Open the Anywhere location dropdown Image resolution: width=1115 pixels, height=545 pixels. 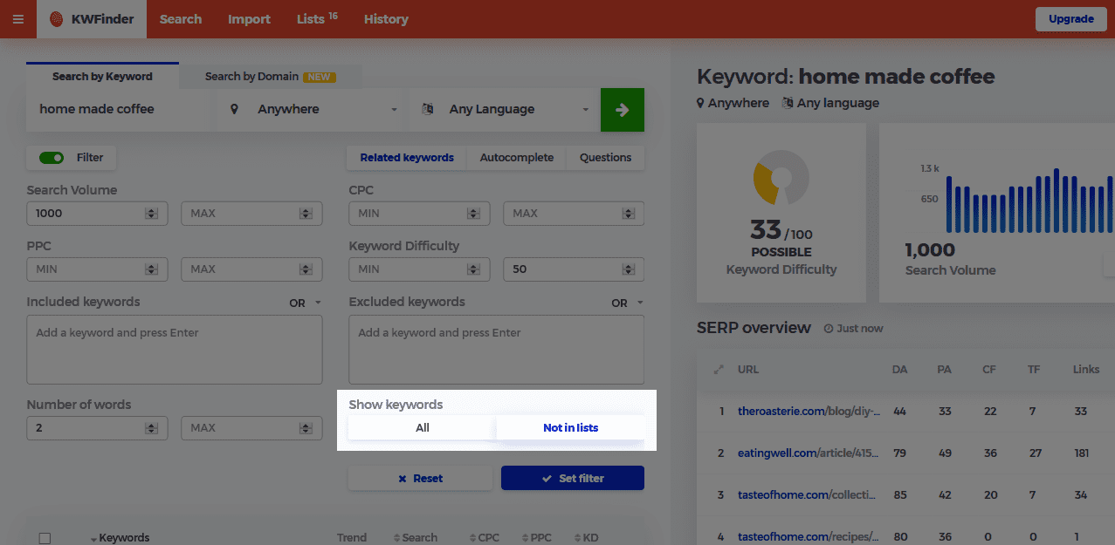(313, 109)
